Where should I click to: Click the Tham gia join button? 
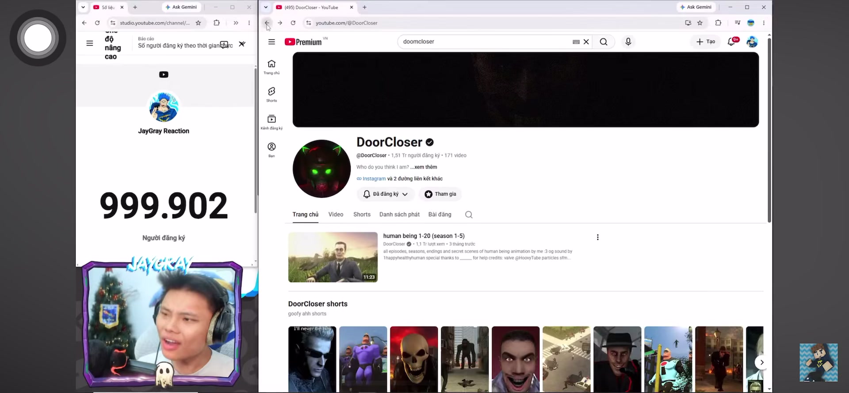pos(440,194)
